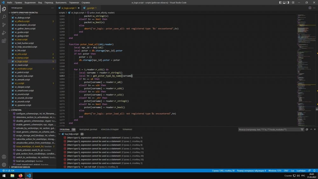Open the Search view in the activity bar

click(4, 17)
